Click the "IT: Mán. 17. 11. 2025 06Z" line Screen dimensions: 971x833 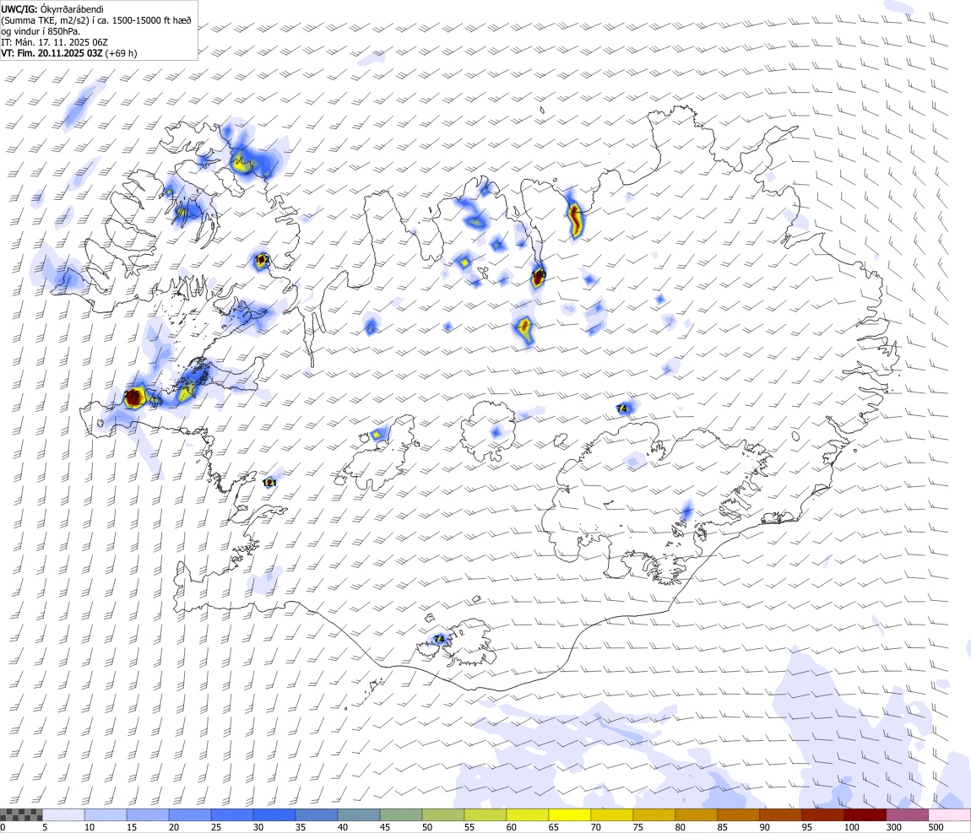55,43
